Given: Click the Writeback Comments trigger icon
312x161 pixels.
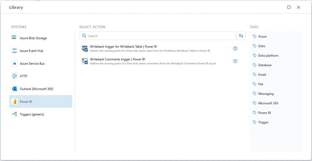Looking at the screenshot, I should click(x=85, y=61).
